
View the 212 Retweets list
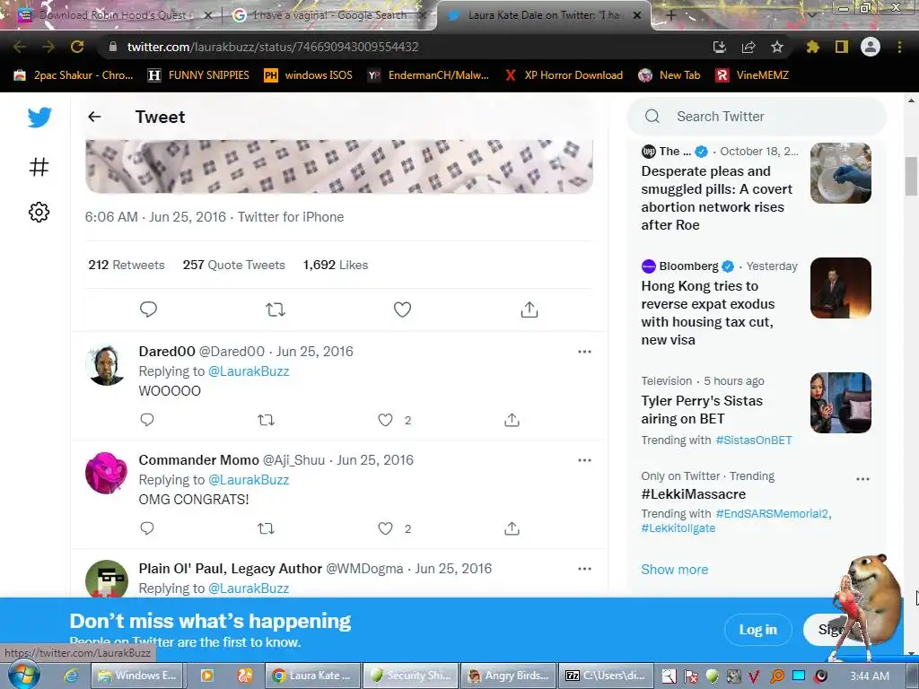tap(127, 265)
